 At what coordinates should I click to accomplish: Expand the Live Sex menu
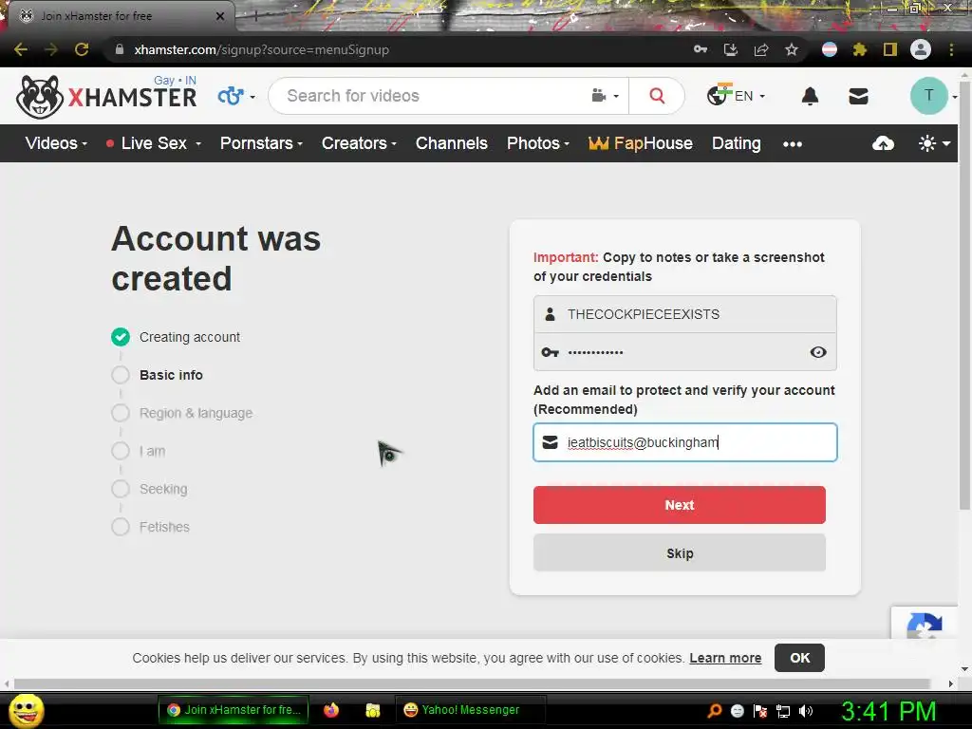coord(153,143)
